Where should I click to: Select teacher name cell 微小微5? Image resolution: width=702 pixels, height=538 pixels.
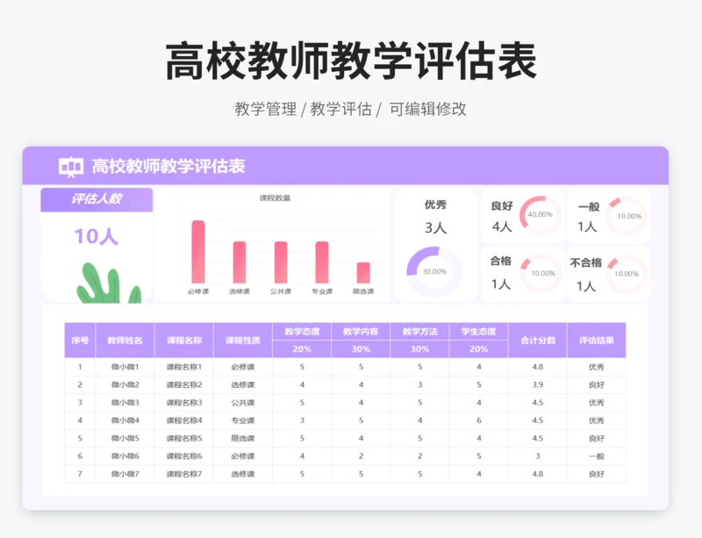click(x=125, y=438)
